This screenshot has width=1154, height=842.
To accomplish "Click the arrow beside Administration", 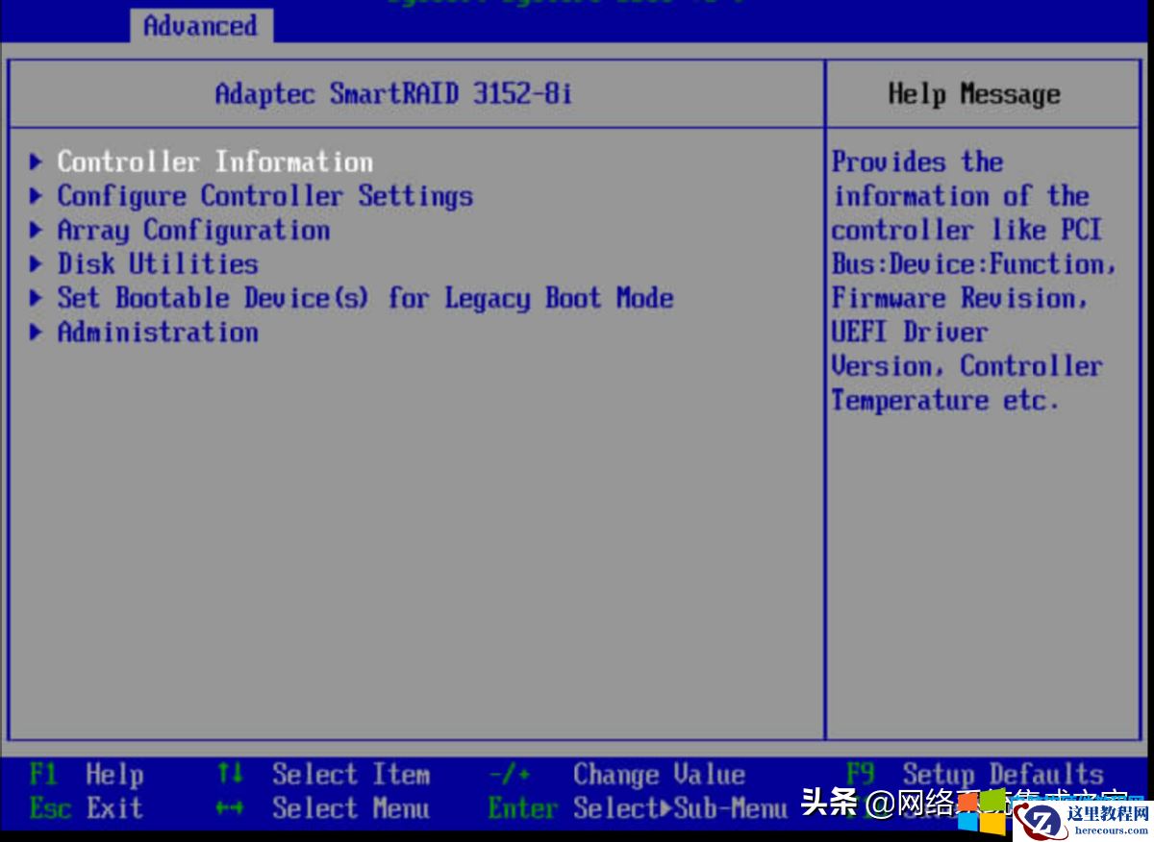I will [x=37, y=332].
